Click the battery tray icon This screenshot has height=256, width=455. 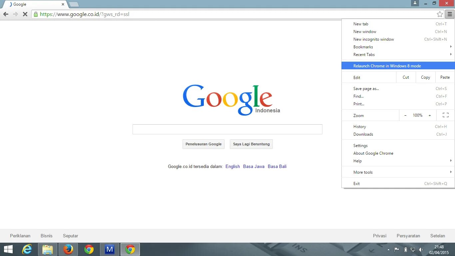[405, 249]
